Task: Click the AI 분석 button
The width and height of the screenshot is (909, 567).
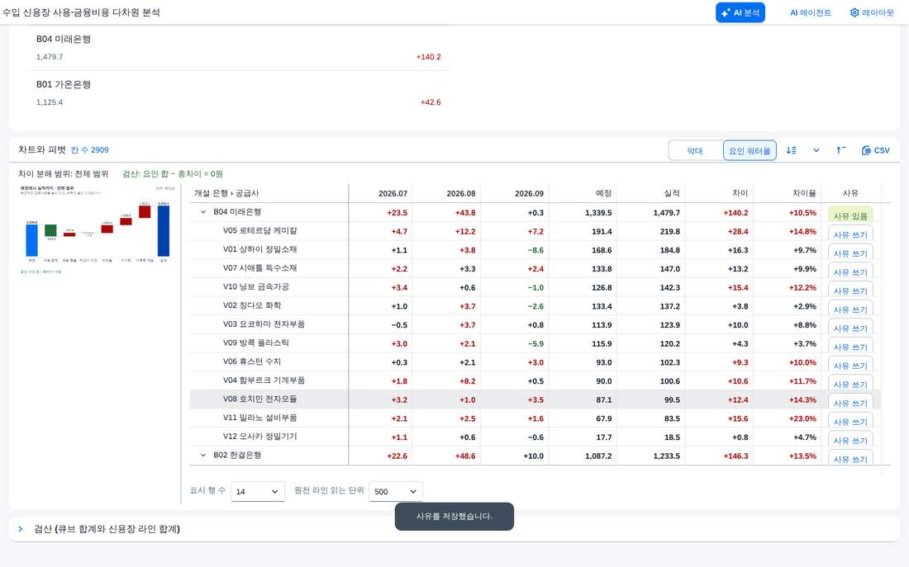Action: [x=740, y=12]
